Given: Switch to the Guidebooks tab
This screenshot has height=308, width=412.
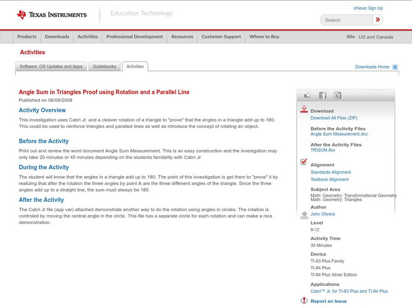Looking at the screenshot, I should pos(105,66).
